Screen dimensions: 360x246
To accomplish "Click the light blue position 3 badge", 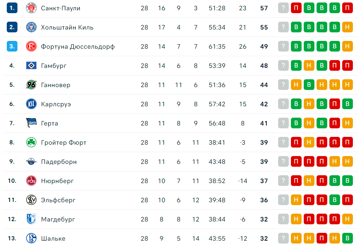I will tap(12, 47).
